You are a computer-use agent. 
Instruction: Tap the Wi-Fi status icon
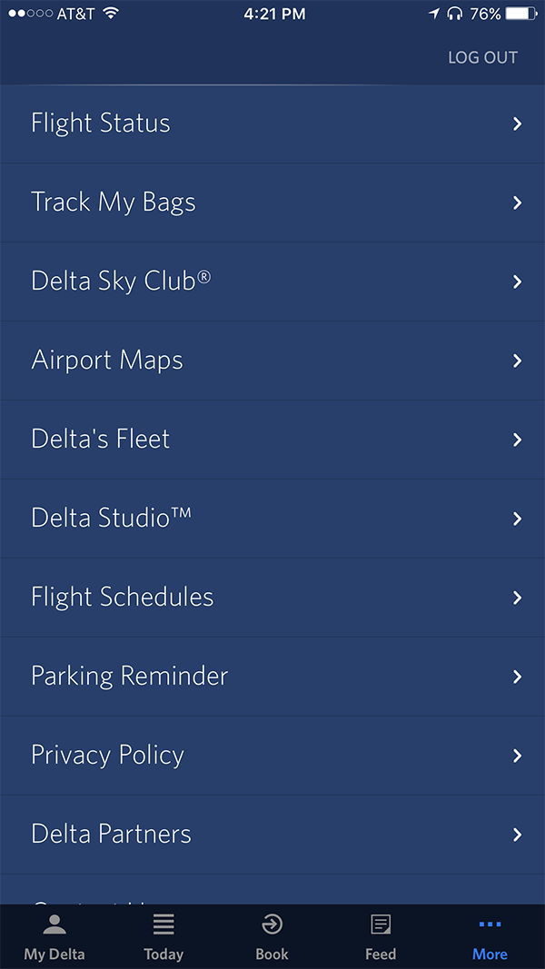(x=111, y=14)
